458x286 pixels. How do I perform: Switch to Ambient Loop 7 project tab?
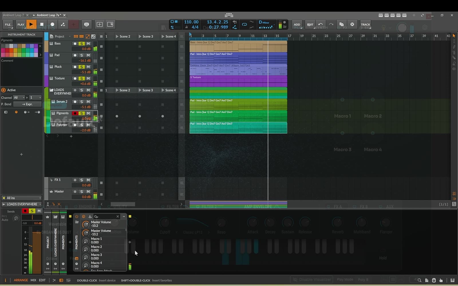pos(13,15)
